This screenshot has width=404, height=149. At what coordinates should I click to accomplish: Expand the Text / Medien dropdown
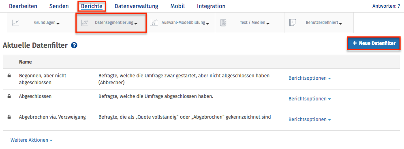(254, 23)
